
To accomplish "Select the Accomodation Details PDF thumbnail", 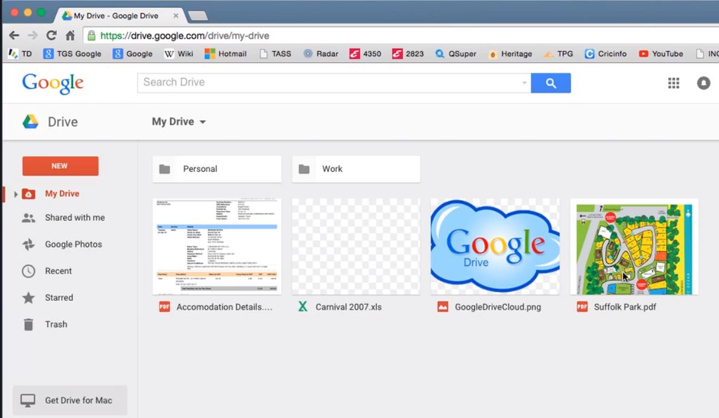I will pos(217,247).
